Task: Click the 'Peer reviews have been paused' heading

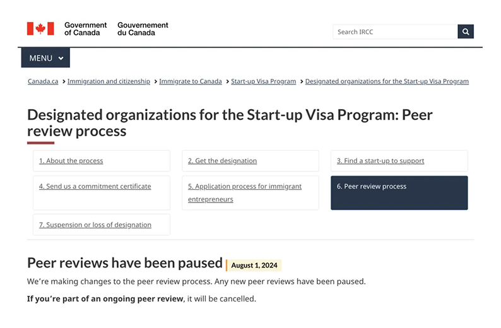Action: [x=125, y=263]
